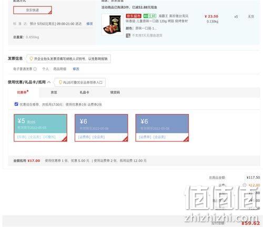263x227 pixels.
Task: Uncheck the recommended coupon combination checkbox
Action: click(x=16, y=104)
